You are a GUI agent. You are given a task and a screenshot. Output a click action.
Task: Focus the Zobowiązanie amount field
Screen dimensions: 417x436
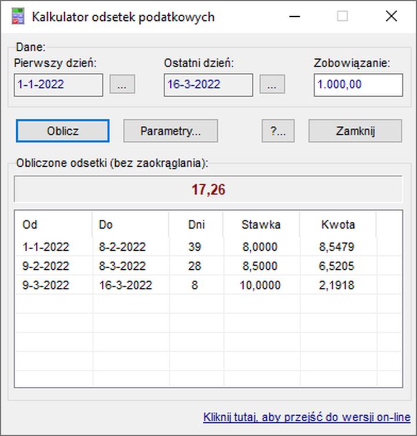358,85
